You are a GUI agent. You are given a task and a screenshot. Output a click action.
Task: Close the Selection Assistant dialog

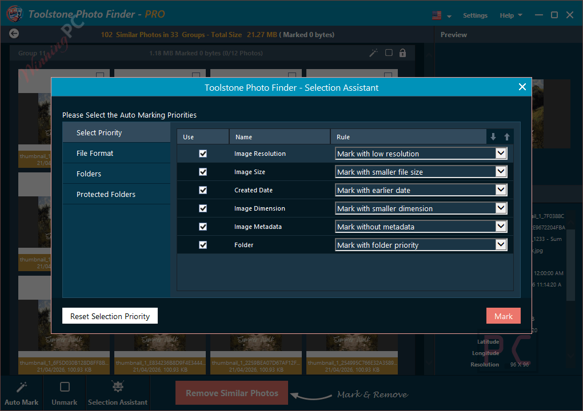point(522,87)
